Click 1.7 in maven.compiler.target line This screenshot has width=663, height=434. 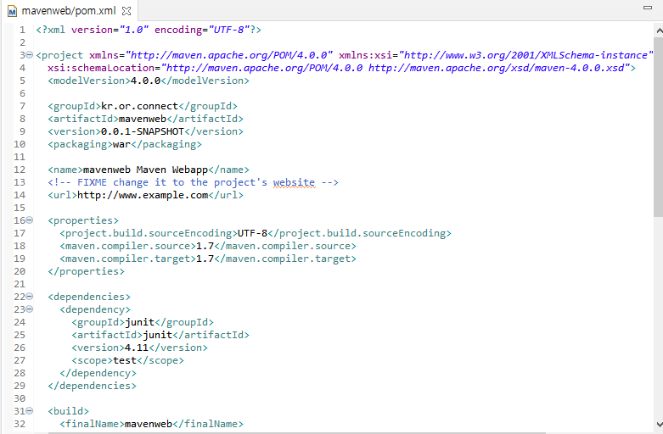[x=205, y=259]
